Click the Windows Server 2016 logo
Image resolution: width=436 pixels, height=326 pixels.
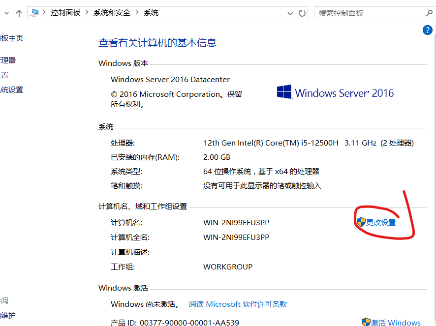pyautogui.click(x=335, y=92)
